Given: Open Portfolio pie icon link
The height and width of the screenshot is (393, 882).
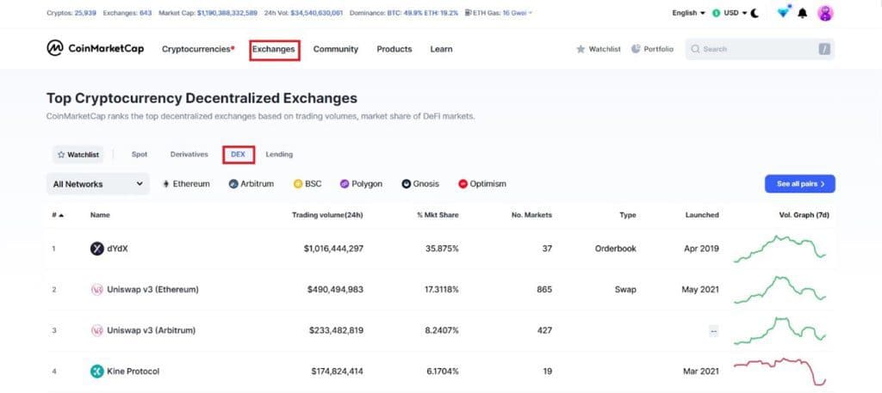Looking at the screenshot, I should coord(636,49).
